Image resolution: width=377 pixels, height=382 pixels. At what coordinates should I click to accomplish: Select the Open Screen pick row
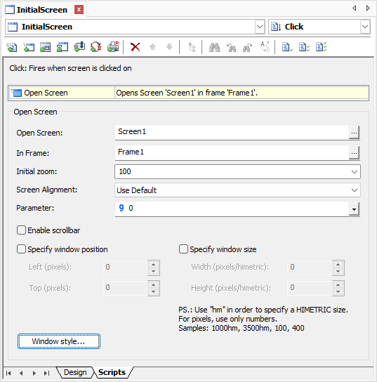pos(188,93)
